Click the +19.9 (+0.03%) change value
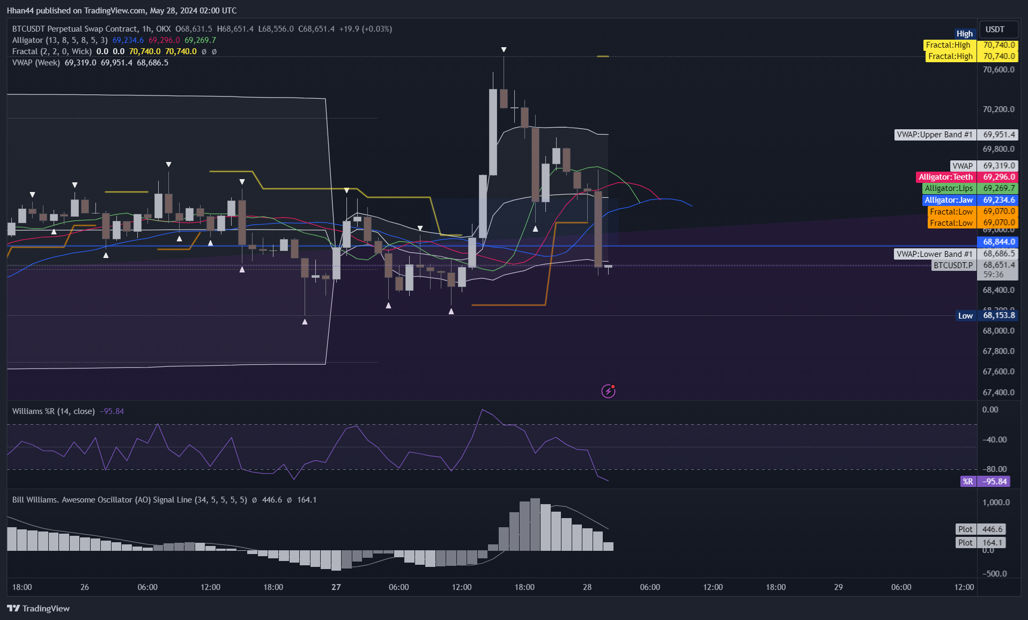Screen dimensions: 1028x620 (365, 29)
